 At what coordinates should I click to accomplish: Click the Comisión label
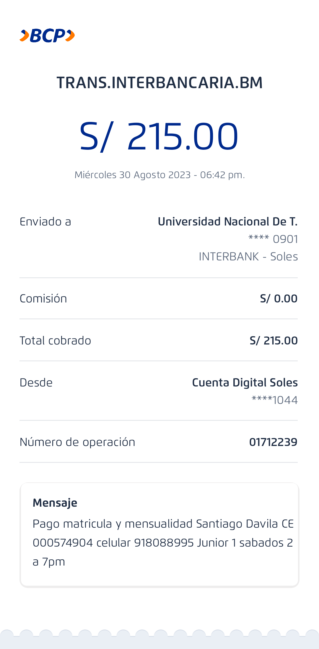point(43,299)
